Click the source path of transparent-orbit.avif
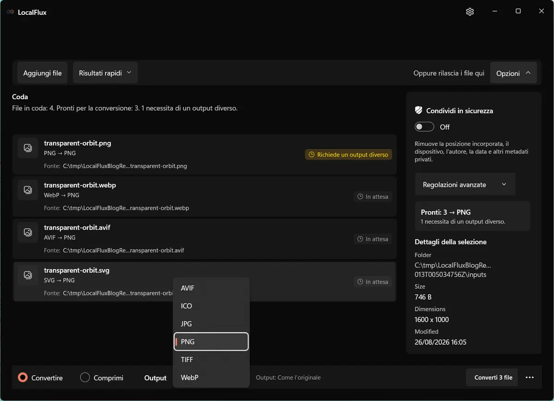554x401 pixels. click(123, 251)
